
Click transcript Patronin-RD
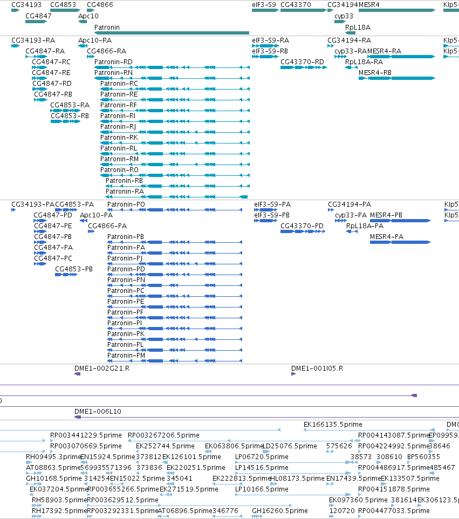coord(172,67)
